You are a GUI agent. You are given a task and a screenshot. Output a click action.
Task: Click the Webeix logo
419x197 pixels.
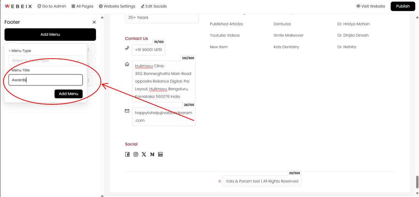coord(18,6)
